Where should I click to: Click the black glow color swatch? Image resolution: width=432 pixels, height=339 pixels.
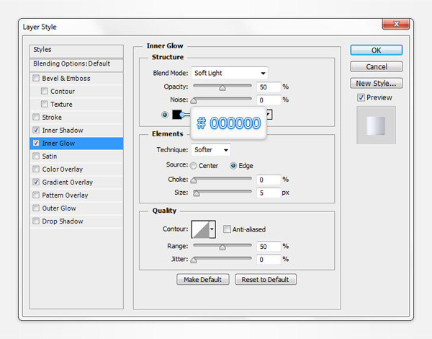click(177, 114)
